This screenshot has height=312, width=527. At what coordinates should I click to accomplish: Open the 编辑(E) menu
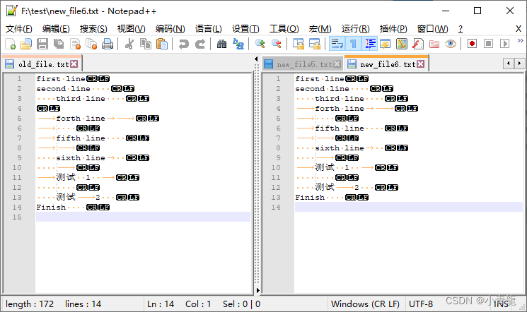click(56, 29)
